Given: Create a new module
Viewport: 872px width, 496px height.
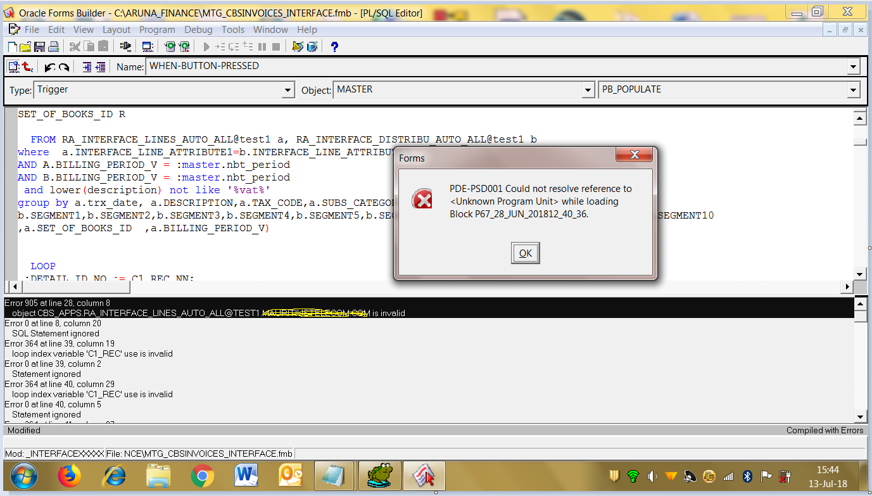Looking at the screenshot, I should 11,46.
